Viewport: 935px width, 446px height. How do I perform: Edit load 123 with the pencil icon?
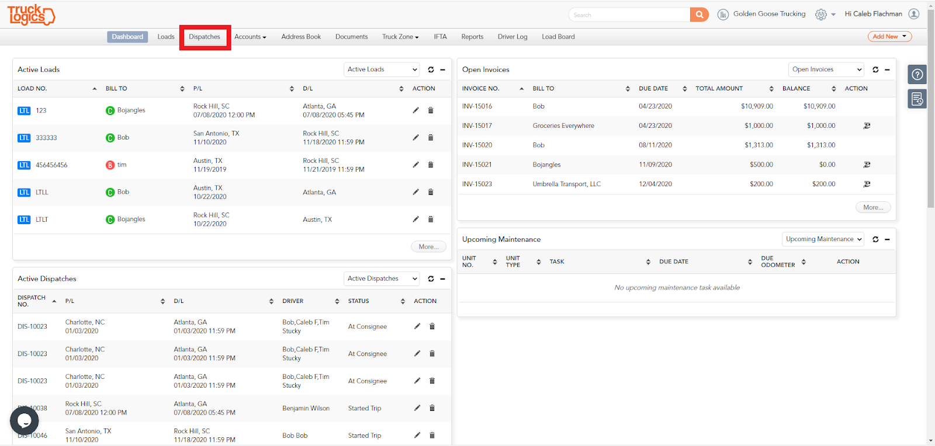click(416, 110)
